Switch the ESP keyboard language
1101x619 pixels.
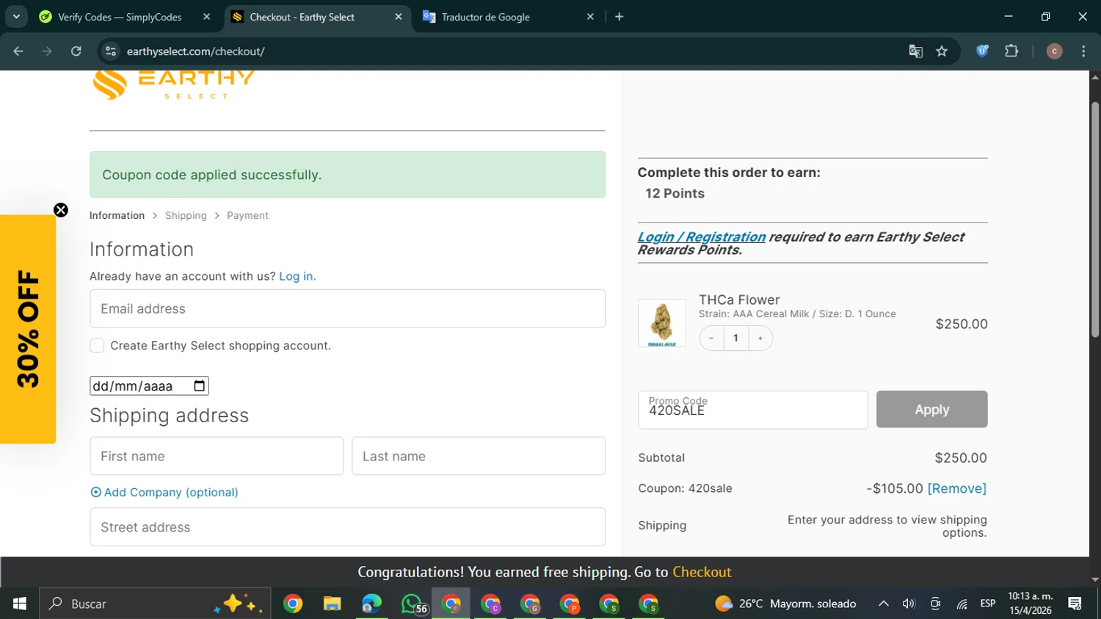[988, 604]
